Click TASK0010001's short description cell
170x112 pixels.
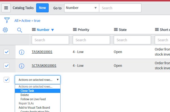[162, 52]
